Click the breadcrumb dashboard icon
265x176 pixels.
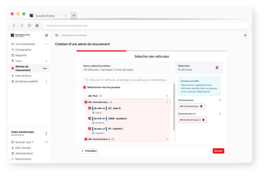[57, 35]
